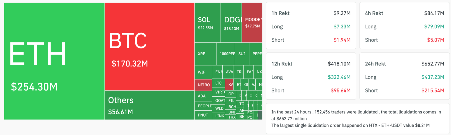This screenshot has width=451, height=135.
Task: Select the XRP treemap tile
Action: tap(205, 54)
